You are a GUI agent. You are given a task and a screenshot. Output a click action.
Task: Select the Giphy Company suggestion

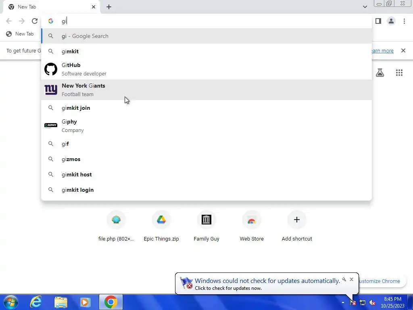[206, 126]
